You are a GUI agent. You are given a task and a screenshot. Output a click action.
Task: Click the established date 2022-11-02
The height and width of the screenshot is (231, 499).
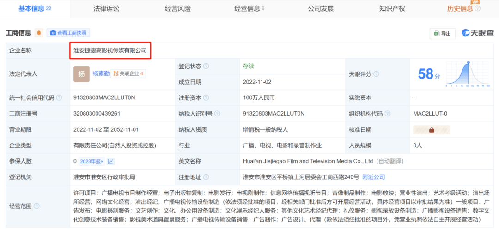point(257,82)
